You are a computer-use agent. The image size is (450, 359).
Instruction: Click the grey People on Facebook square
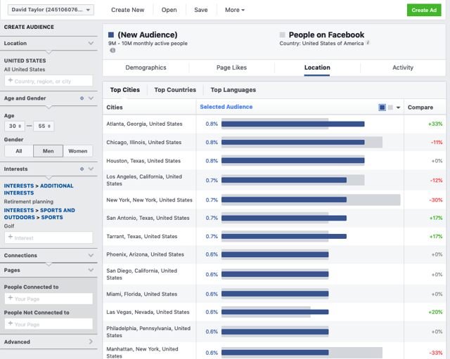coord(283,34)
